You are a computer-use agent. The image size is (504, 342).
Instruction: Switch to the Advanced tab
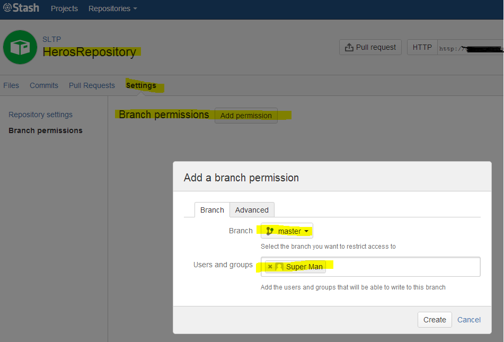click(x=252, y=209)
